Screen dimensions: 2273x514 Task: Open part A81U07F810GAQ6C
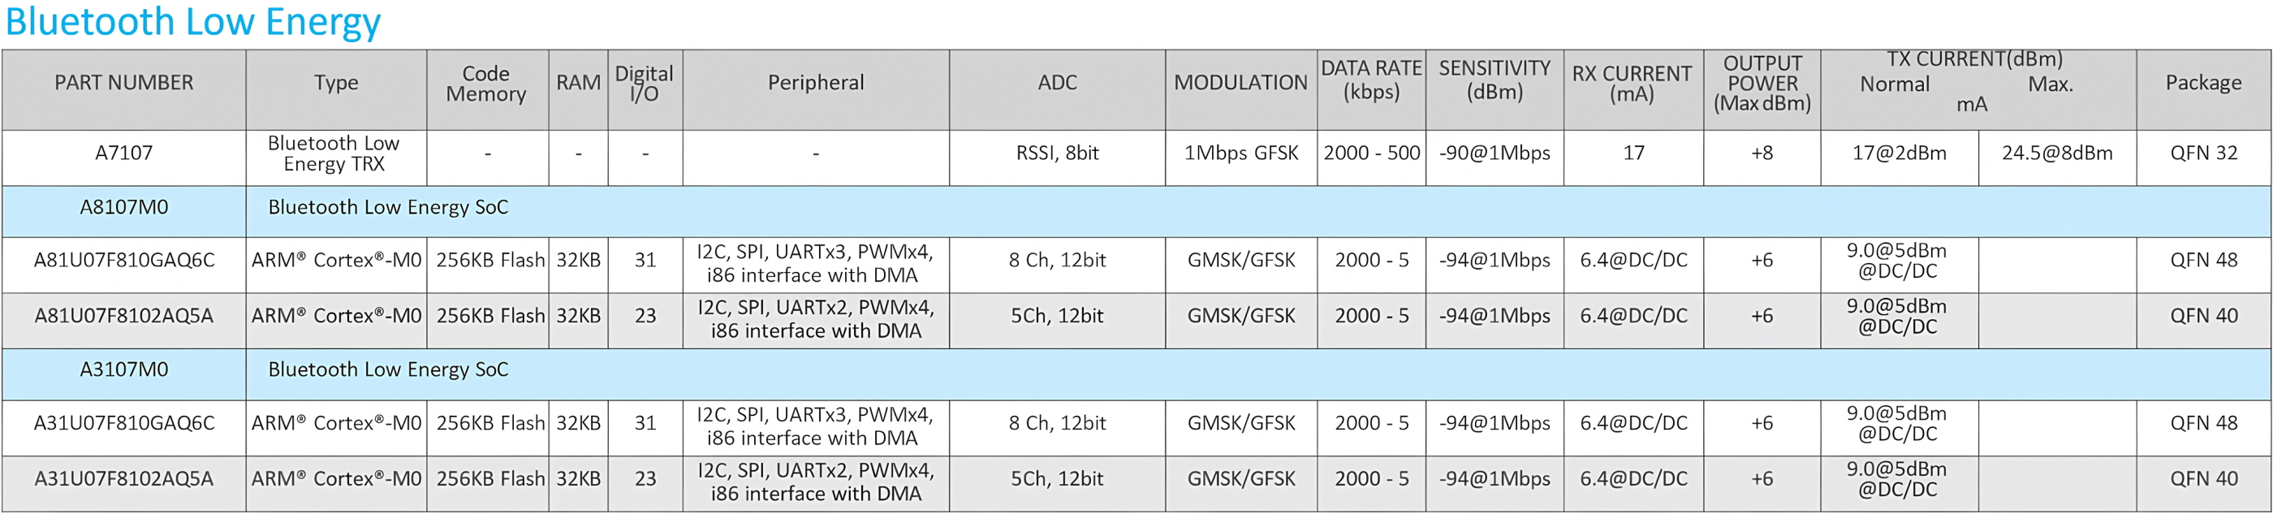click(x=124, y=261)
